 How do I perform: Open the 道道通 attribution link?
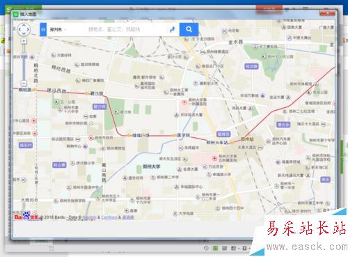point(128,217)
